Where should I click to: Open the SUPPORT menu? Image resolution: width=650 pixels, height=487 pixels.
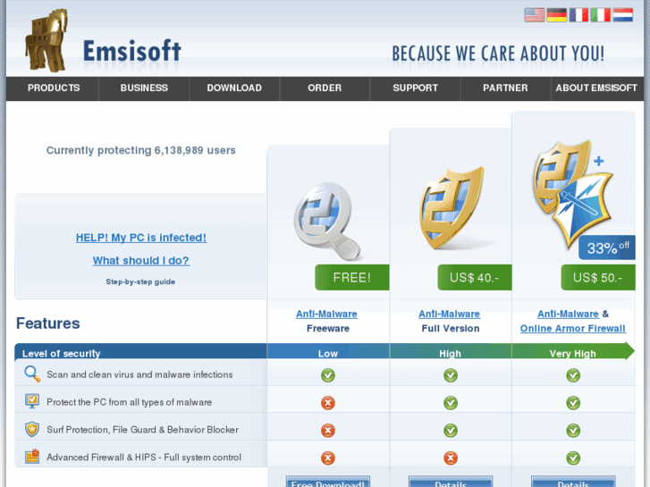pos(416,88)
